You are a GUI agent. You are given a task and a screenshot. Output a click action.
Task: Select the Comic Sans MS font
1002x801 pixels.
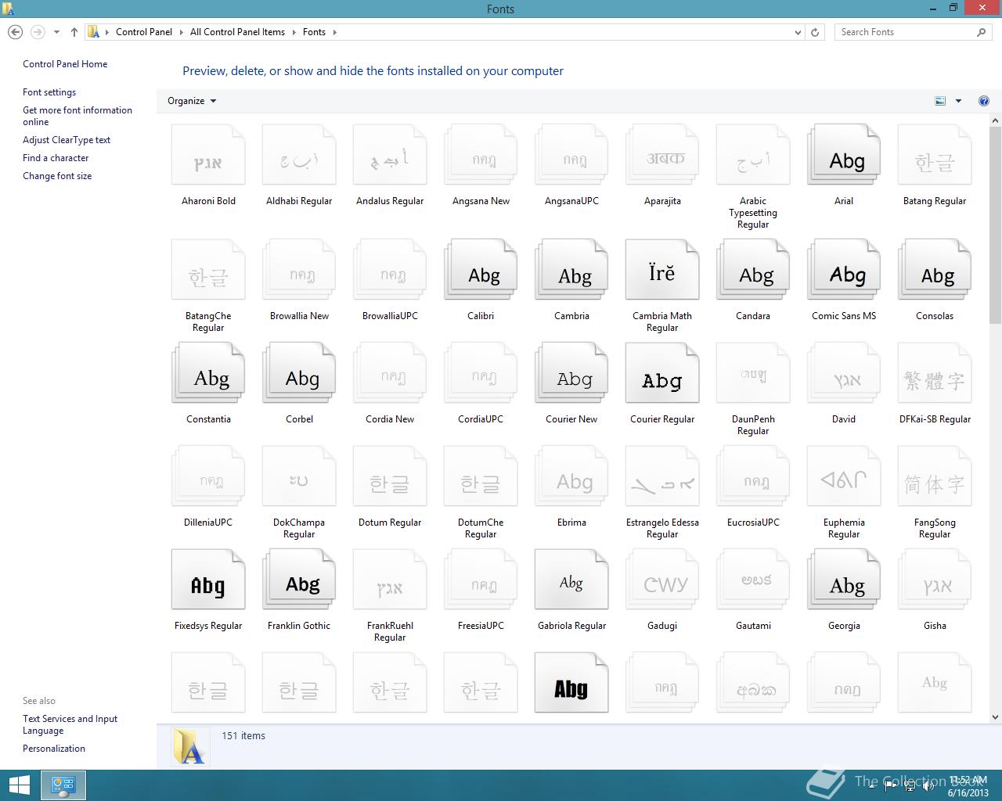point(844,270)
